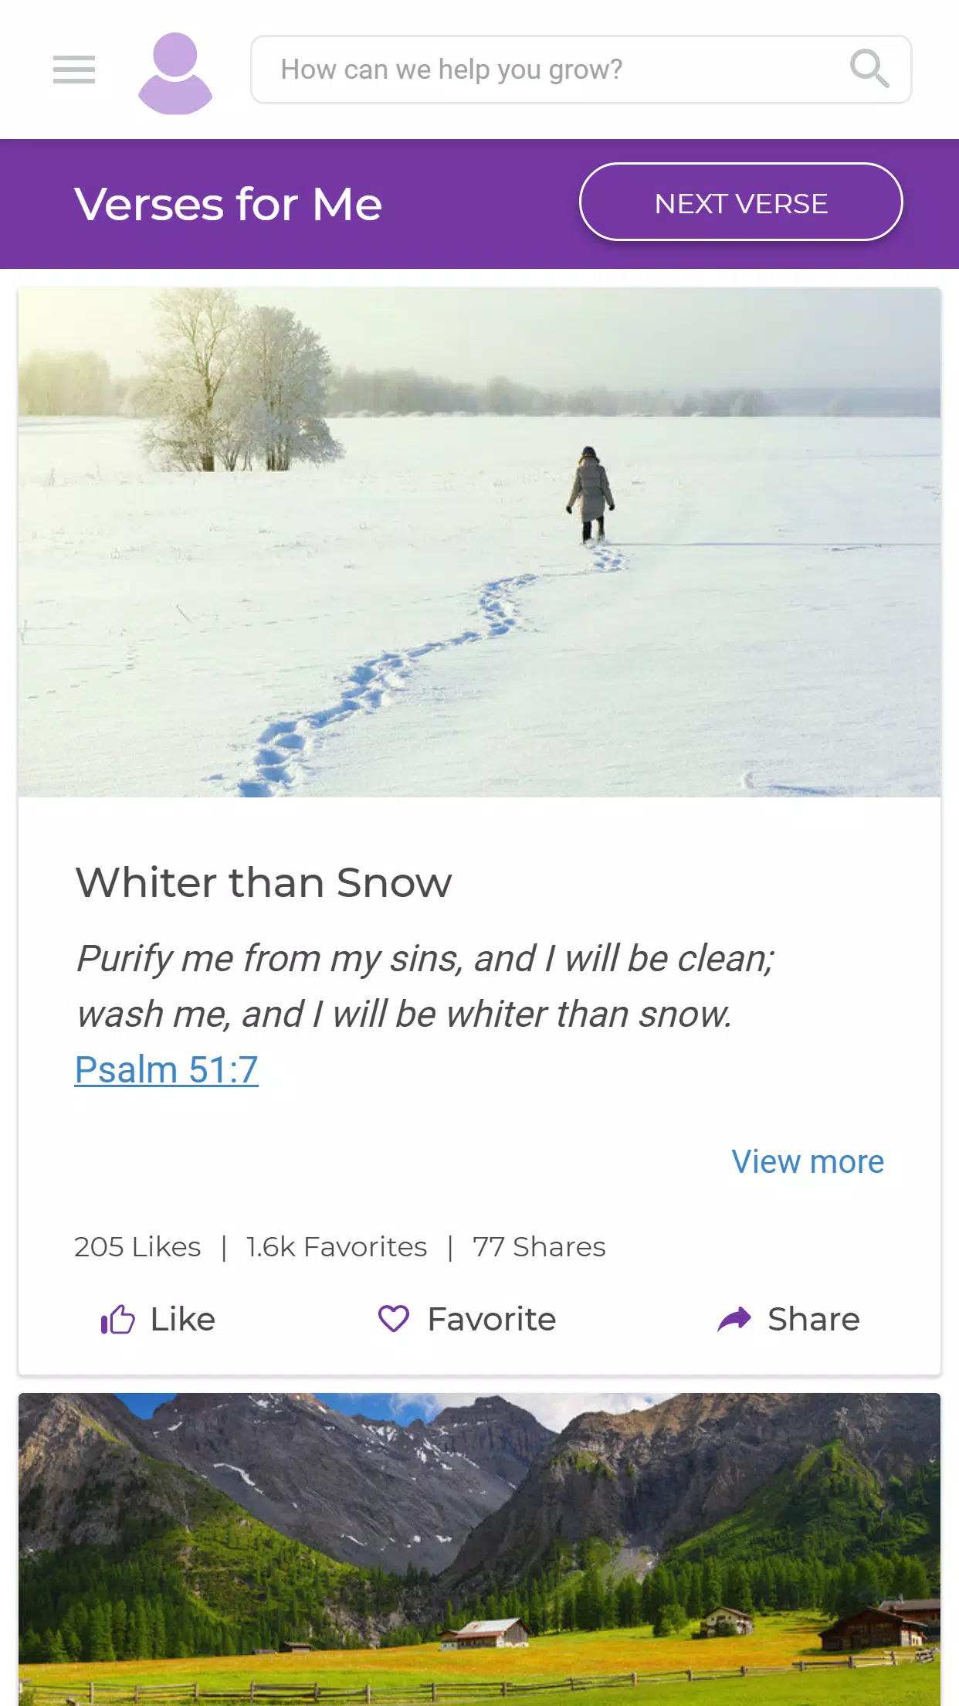Open the mountain valley verse image
Viewport: 959px width, 1706px height.
(x=479, y=1549)
